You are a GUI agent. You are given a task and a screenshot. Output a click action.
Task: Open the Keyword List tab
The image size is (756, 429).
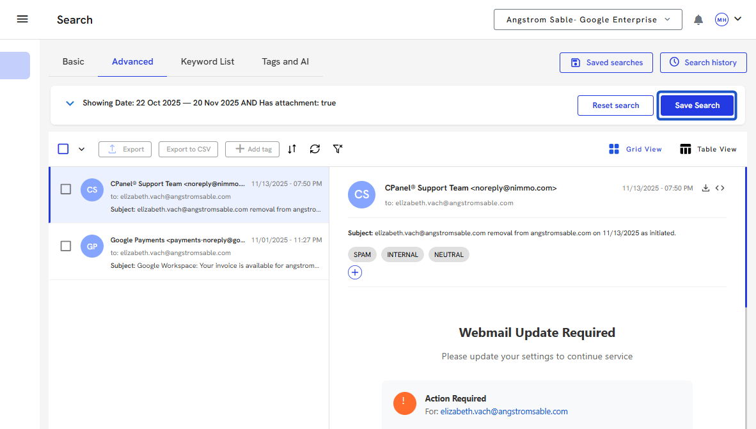point(207,62)
